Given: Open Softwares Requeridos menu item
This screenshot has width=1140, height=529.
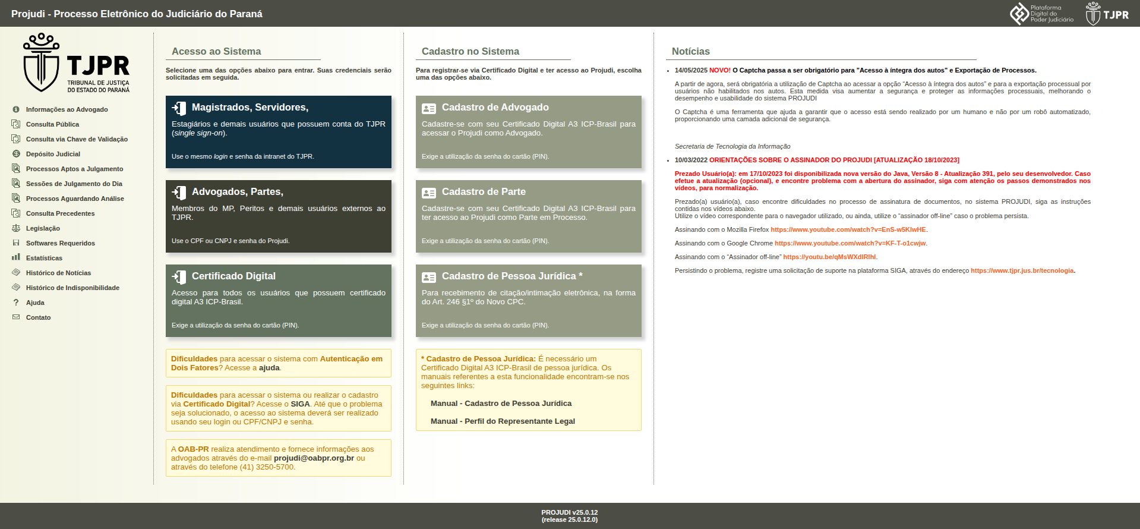Looking at the screenshot, I should [61, 243].
